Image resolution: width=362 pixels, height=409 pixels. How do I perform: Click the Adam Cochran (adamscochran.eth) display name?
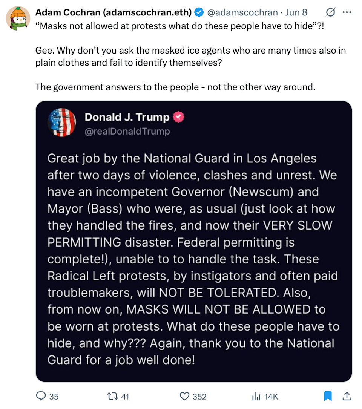point(114,12)
